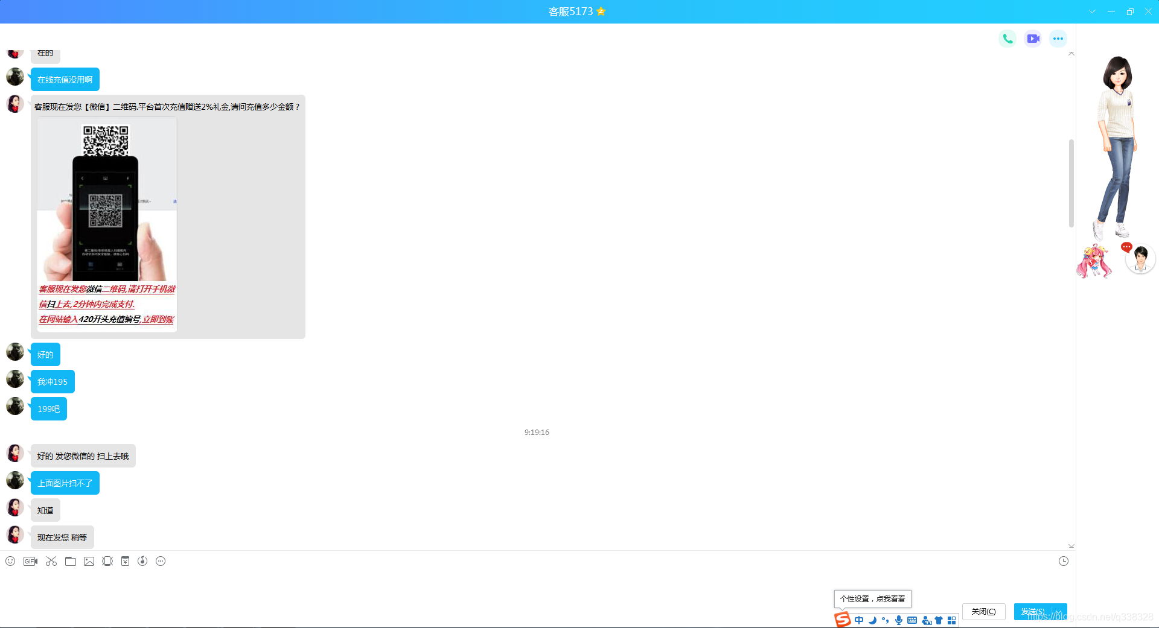
Task: Click the 上面图片扫不了 message bubble
Action: (x=65, y=483)
